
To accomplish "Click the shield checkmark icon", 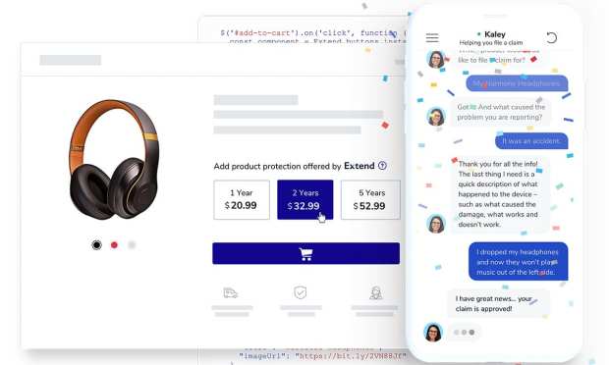I will point(301,292).
